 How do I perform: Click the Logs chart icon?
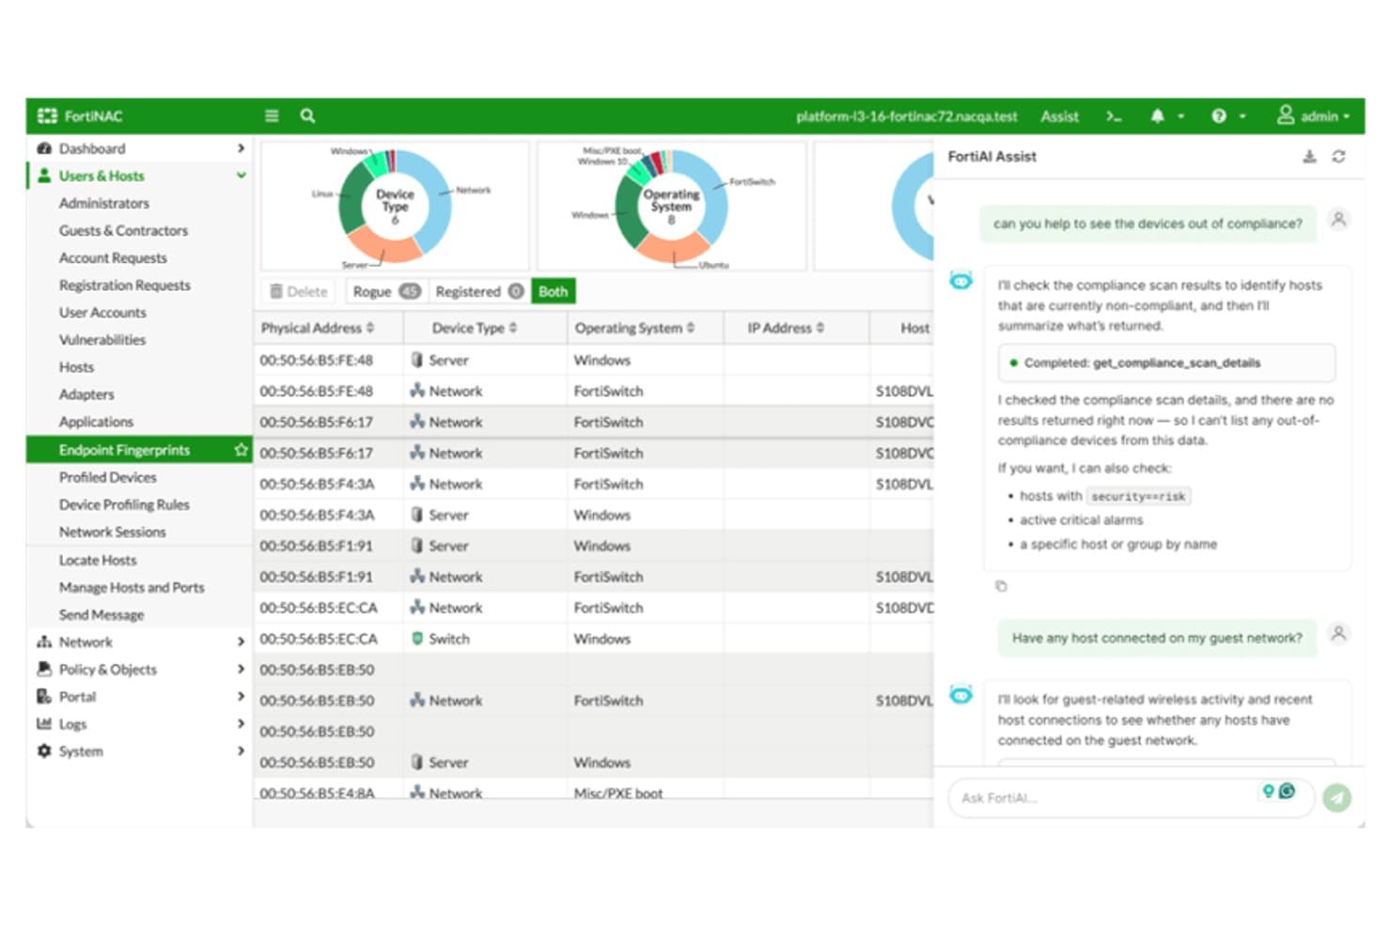click(44, 723)
